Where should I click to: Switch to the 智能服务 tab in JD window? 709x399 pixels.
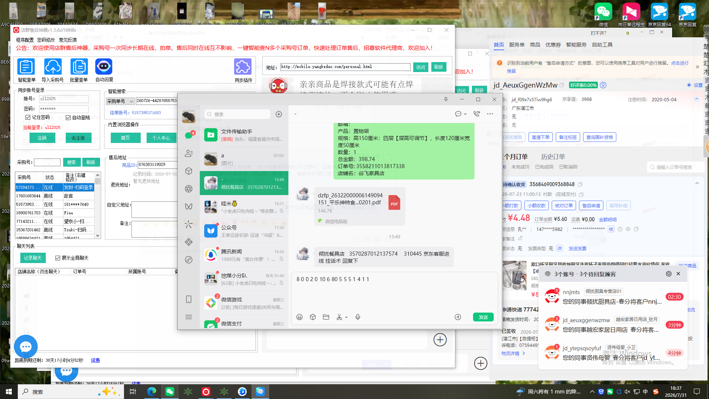(x=576, y=45)
